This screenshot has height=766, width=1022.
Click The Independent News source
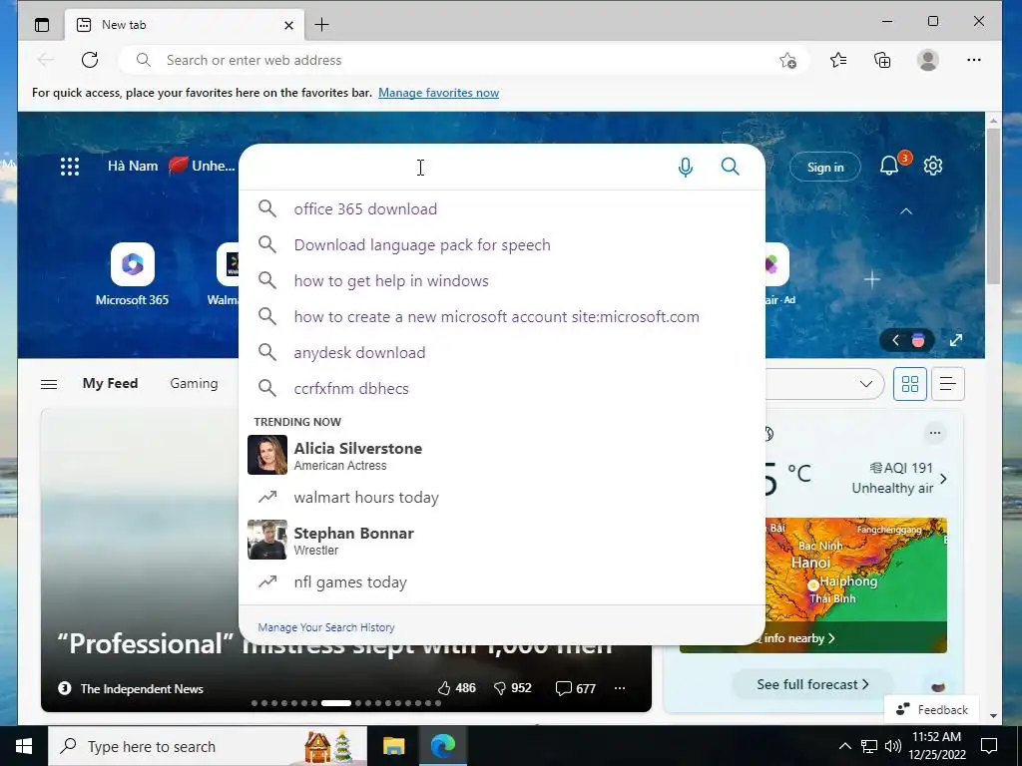(131, 688)
